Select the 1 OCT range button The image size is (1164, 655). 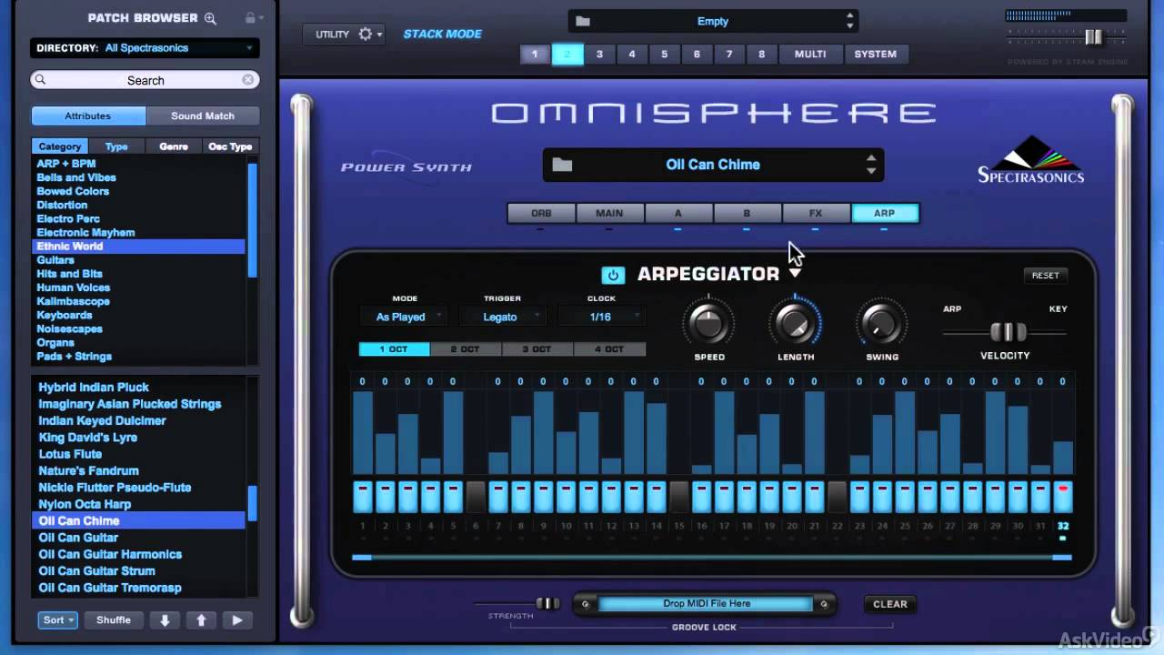pyautogui.click(x=394, y=349)
